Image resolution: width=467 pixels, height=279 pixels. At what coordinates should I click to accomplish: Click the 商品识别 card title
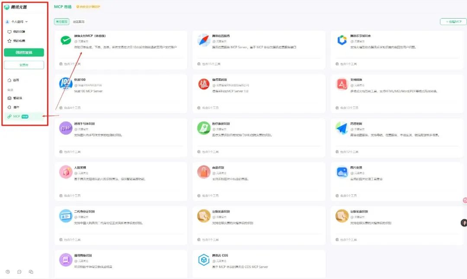pyautogui.click(x=218, y=167)
